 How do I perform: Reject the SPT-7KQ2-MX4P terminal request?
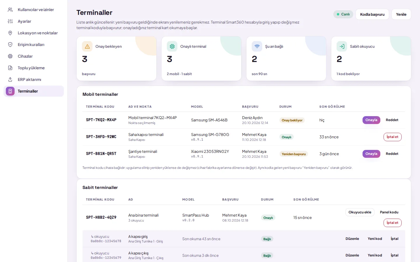[x=392, y=120]
